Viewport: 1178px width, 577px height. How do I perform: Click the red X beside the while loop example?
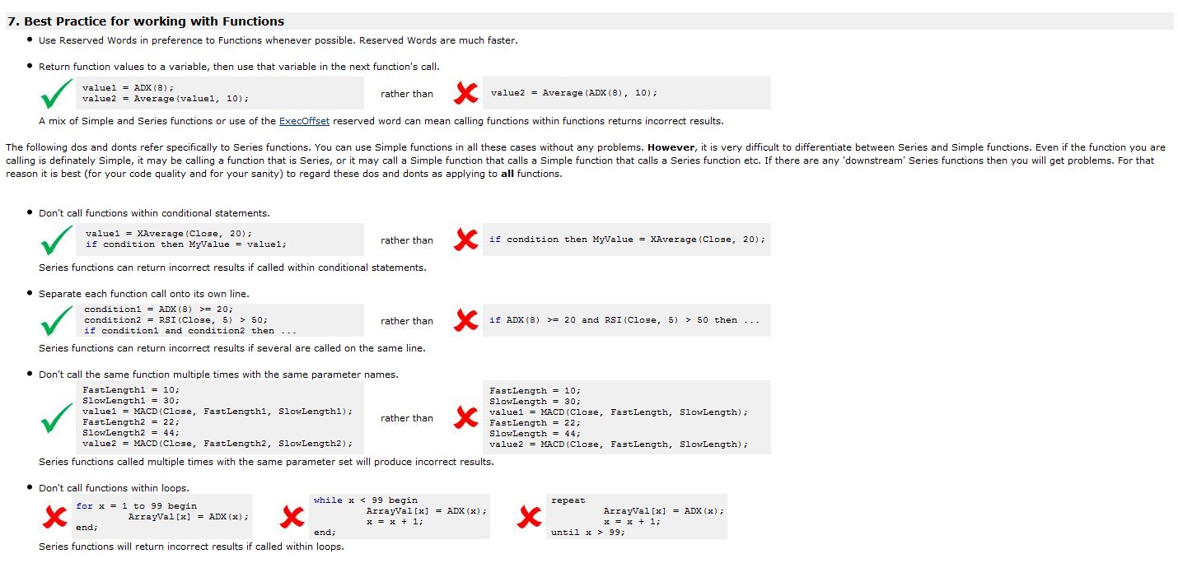(292, 516)
